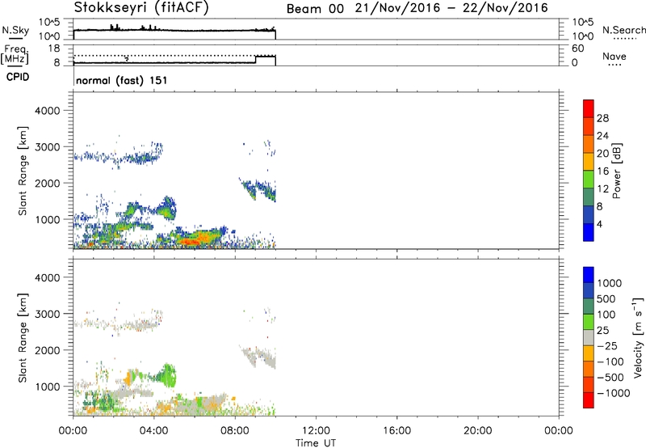Click the '-1000' tick on the velocity colorbar
646x448 pixels.
point(613,393)
